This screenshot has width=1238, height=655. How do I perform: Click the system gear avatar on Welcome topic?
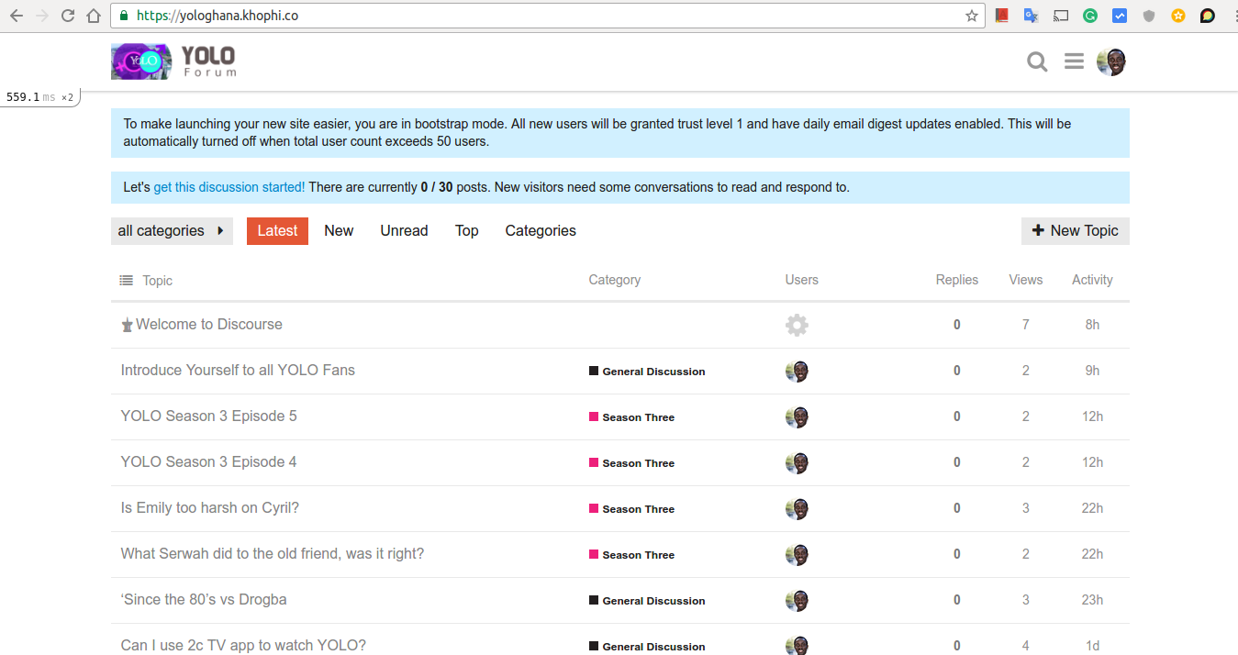[x=797, y=325]
